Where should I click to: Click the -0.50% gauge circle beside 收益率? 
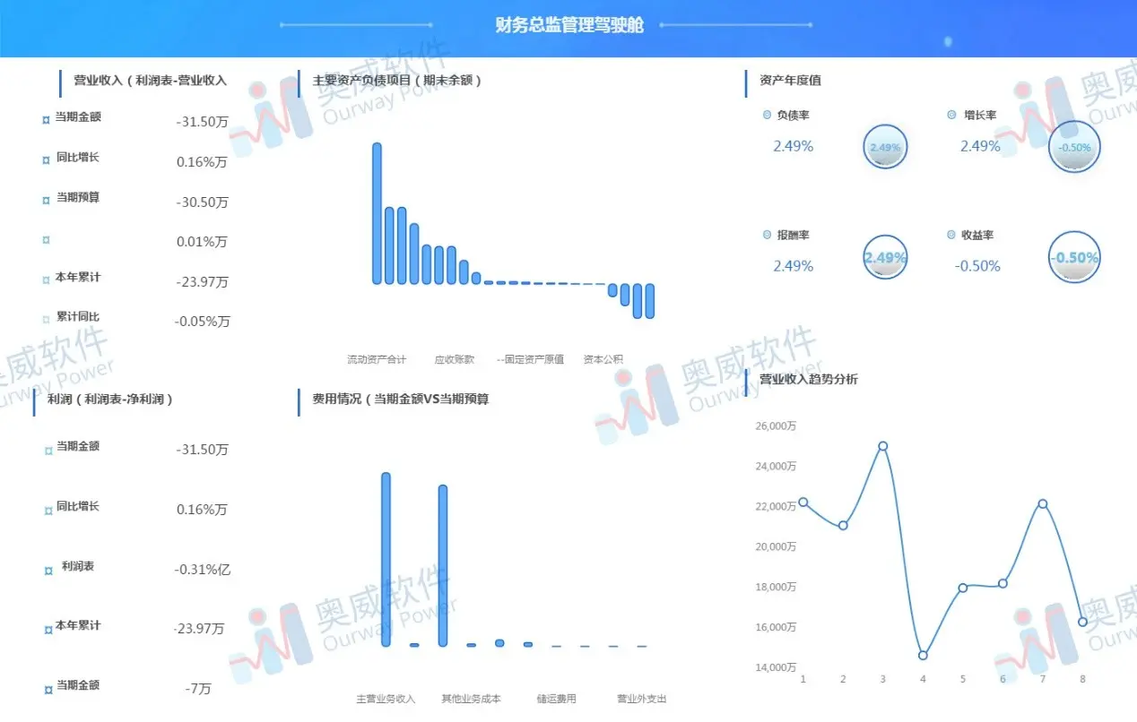pyautogui.click(x=1074, y=257)
